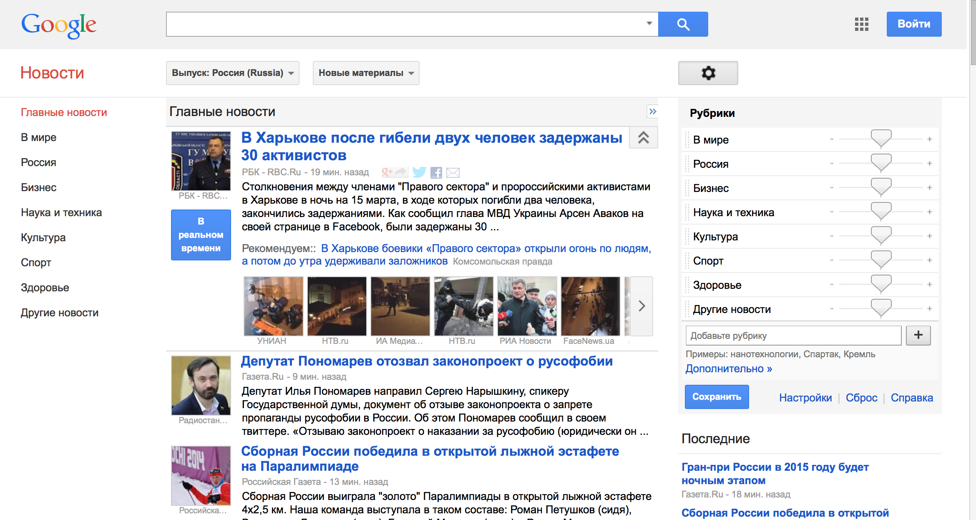Click the РБК officer photo thumbnail
The width and height of the screenshot is (976, 520).
[x=201, y=161]
